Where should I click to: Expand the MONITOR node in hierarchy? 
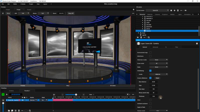coord(142,27)
